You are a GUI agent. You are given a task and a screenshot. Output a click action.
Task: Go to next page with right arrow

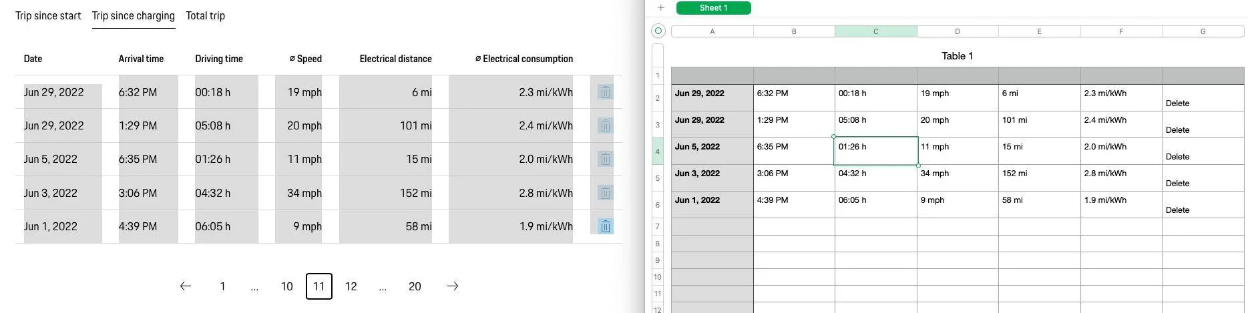coord(453,286)
